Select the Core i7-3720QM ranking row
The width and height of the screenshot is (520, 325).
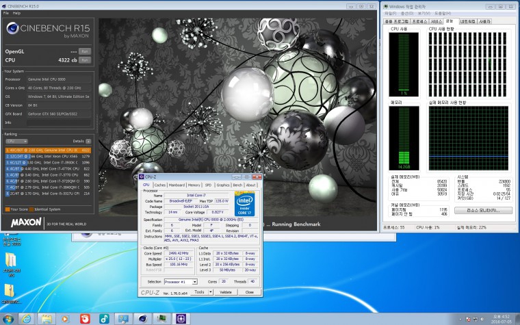tap(48, 181)
